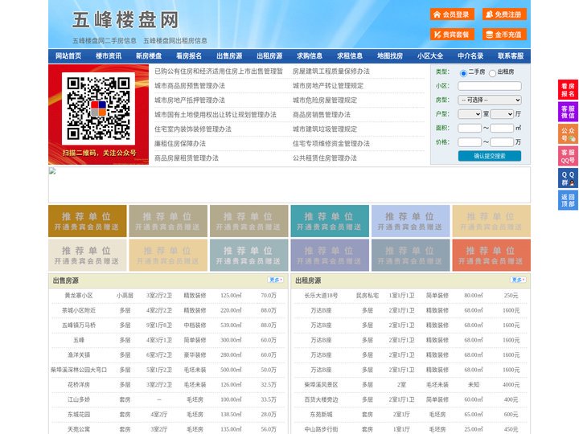
Task: Click the maximum 面积 input field
Action: [502, 128]
